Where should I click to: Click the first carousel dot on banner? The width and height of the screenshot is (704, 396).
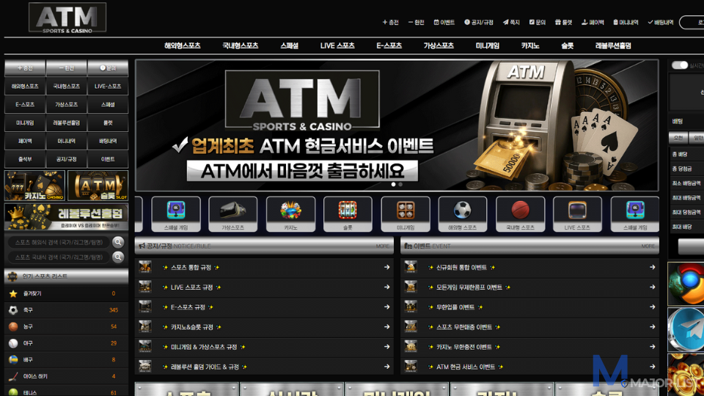[393, 184]
